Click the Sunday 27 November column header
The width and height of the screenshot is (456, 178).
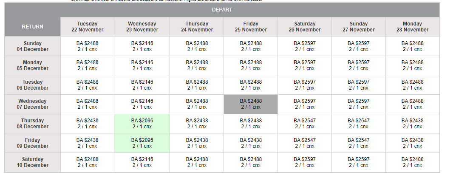coord(359,27)
